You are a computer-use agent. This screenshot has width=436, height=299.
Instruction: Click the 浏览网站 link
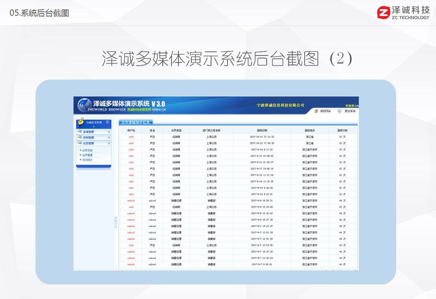tap(325, 111)
